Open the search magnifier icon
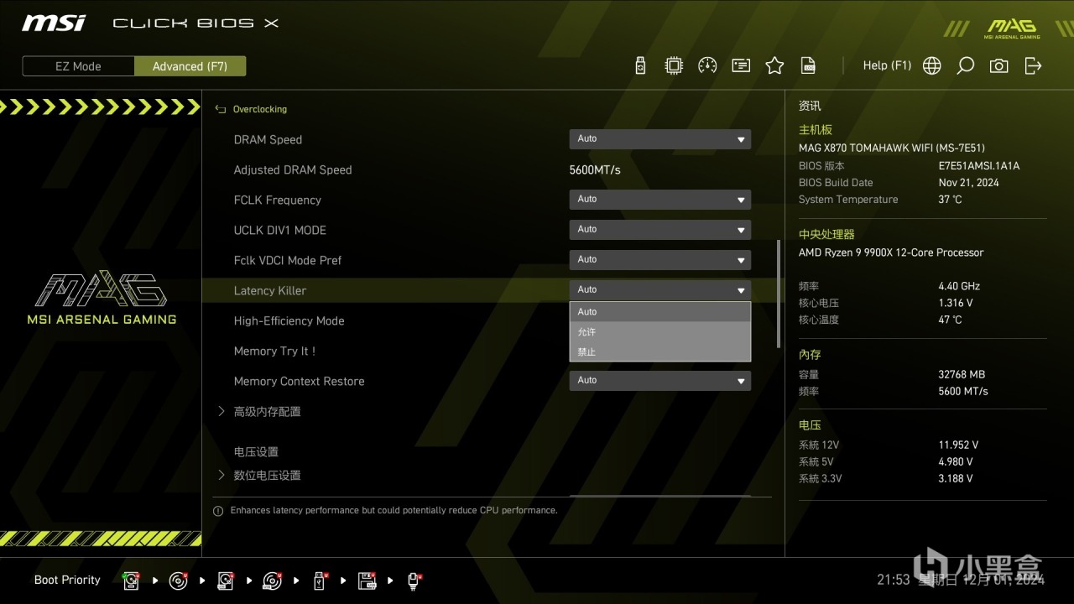The image size is (1074, 604). point(966,65)
